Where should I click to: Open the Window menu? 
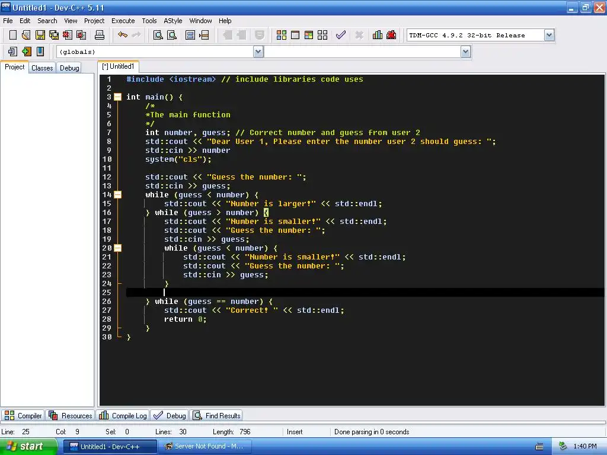click(200, 21)
